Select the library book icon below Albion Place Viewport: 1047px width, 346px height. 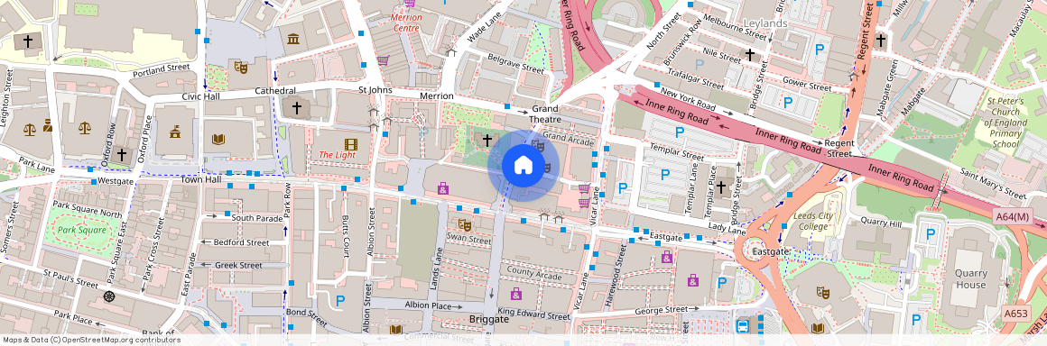[x=396, y=330]
